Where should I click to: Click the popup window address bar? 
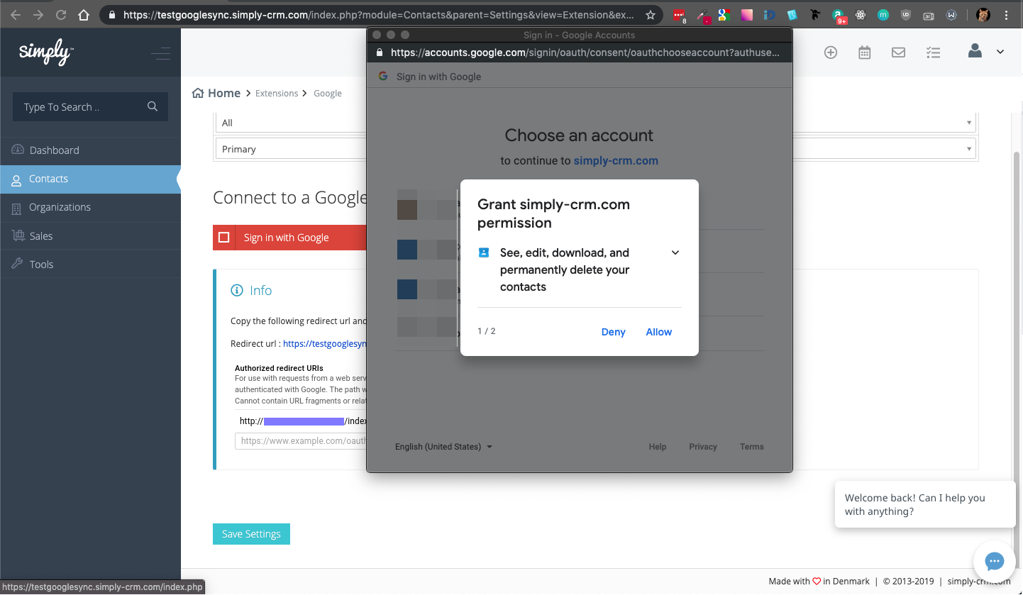pyautogui.click(x=580, y=52)
